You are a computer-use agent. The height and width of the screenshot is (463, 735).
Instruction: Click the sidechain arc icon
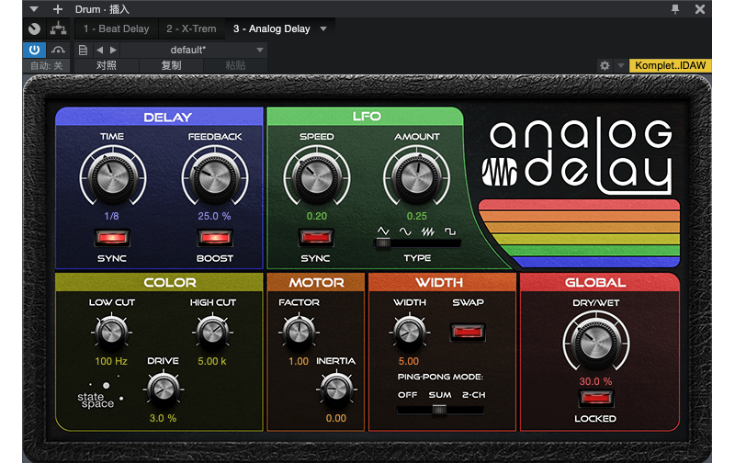58,50
